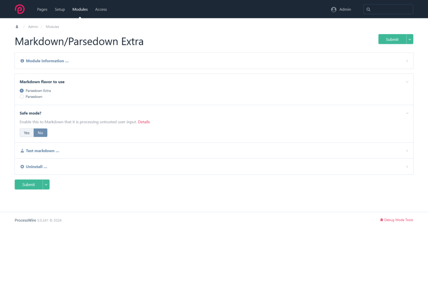Set Safe mode to No
428x301 pixels.
pos(40,133)
